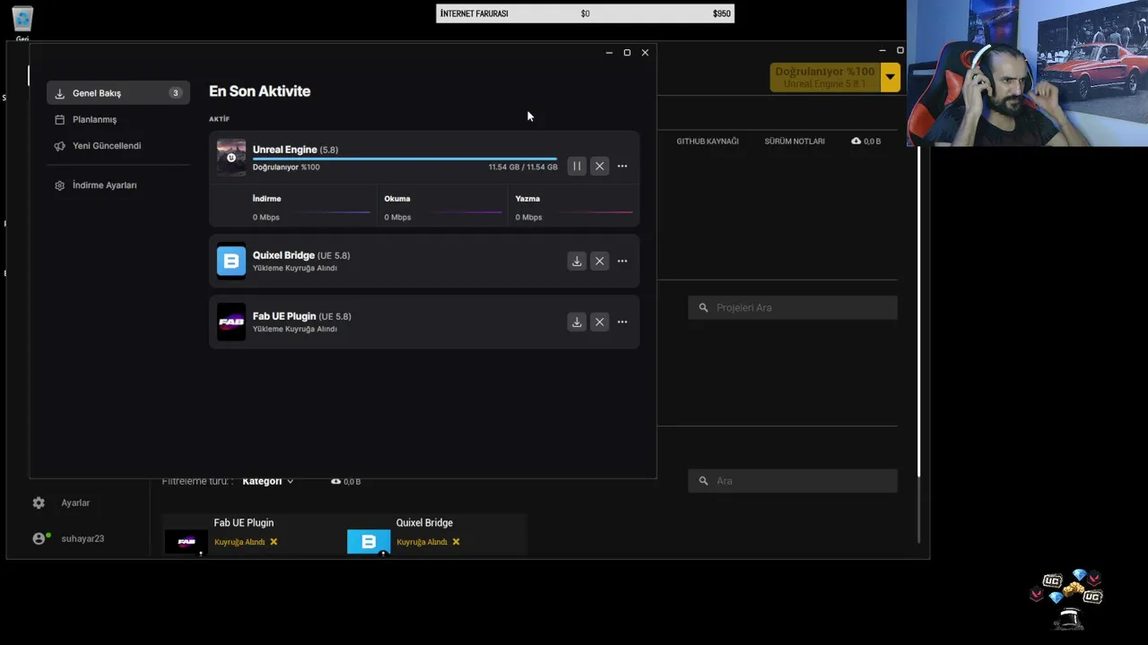Click the Quixel Bridge thumbnail in the library
This screenshot has height=645, width=1148.
[369, 542]
